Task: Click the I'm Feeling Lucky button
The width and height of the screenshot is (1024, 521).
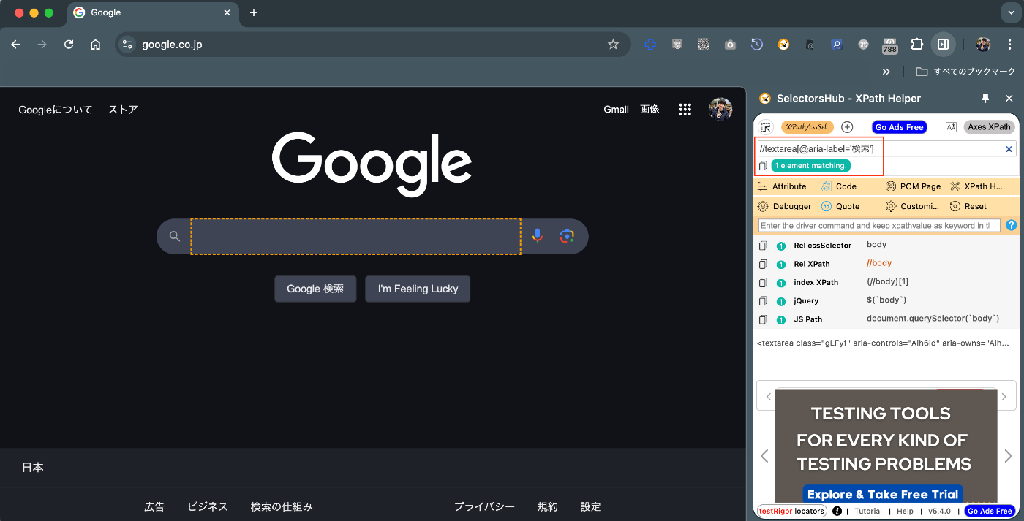Action: click(x=418, y=289)
